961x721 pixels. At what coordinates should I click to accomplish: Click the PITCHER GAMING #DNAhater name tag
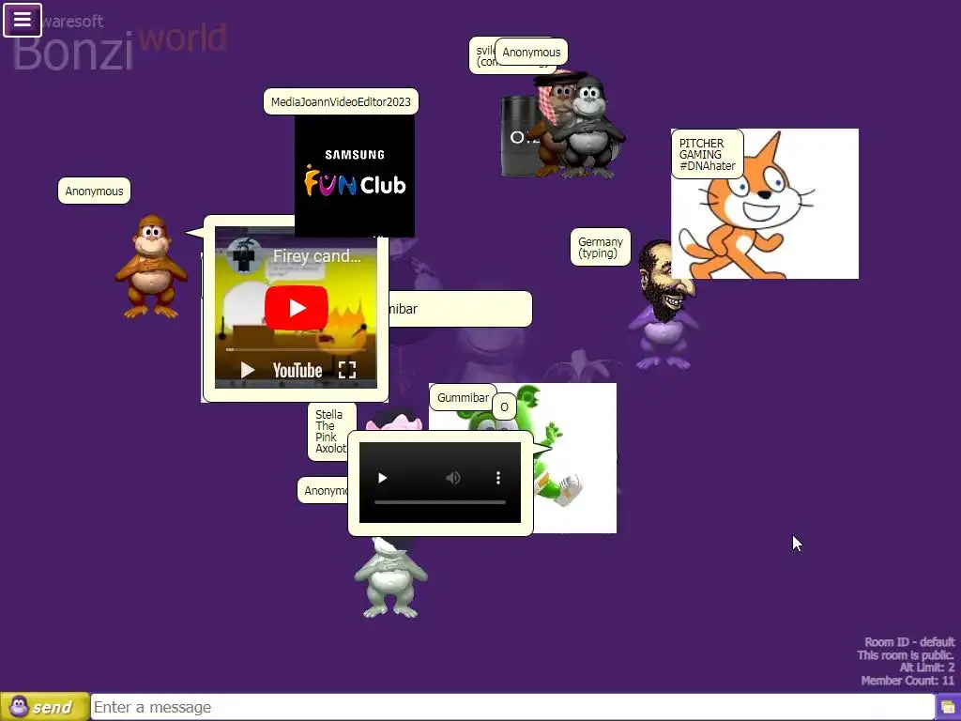click(707, 154)
